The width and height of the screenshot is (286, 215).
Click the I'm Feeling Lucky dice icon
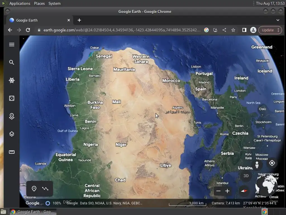click(x=12, y=98)
